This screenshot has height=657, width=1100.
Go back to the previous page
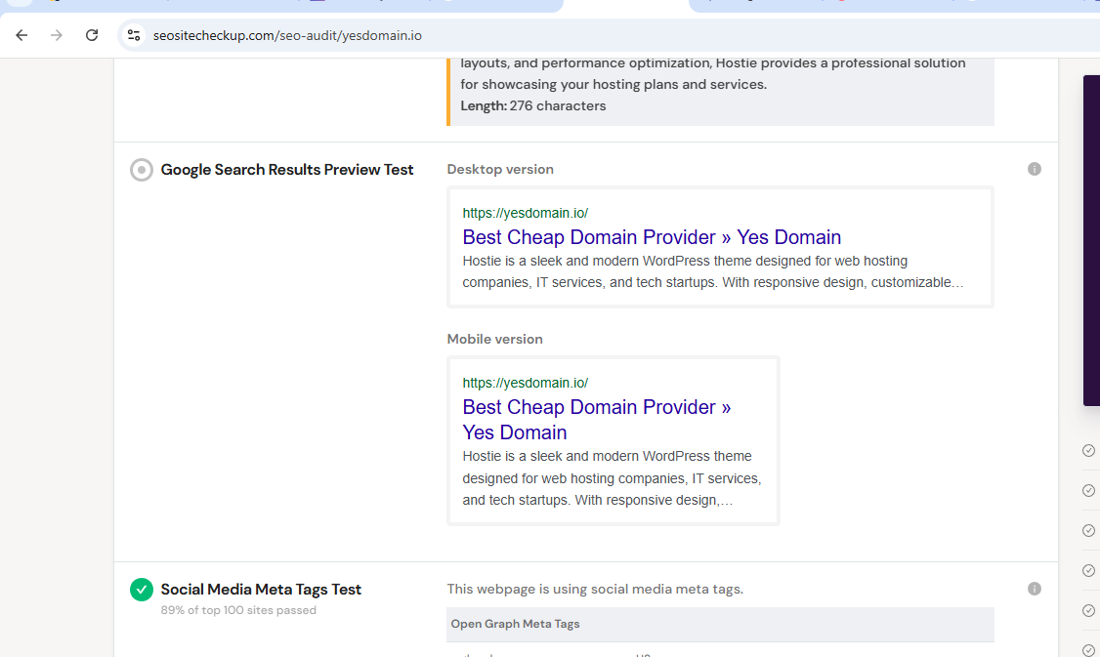tap(21, 35)
